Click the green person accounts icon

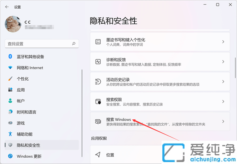10,101
